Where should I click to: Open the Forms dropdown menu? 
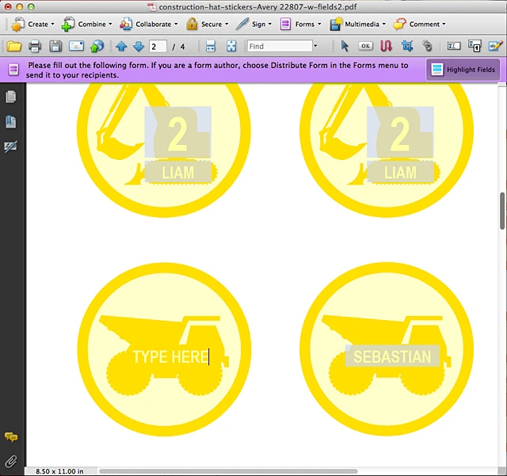pyautogui.click(x=300, y=25)
